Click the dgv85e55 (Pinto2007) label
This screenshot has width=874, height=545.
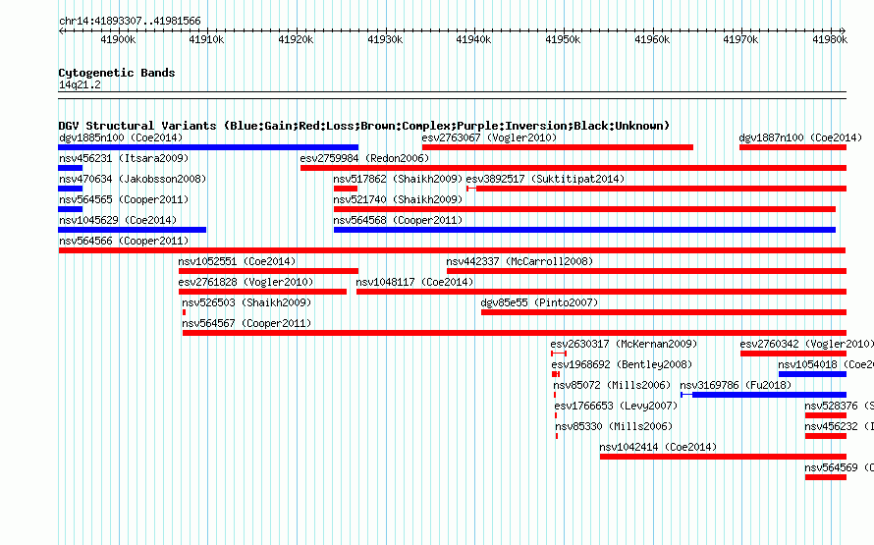(x=539, y=302)
